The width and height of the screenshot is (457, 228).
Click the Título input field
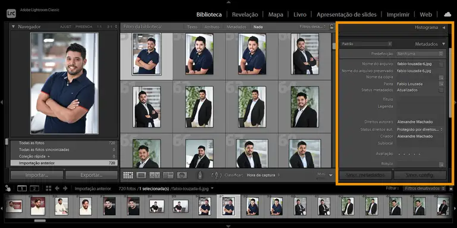pos(420,100)
